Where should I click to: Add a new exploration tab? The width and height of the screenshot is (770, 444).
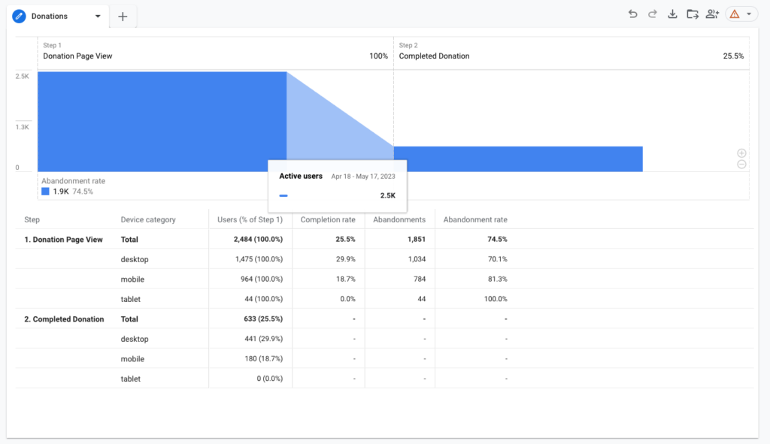123,17
